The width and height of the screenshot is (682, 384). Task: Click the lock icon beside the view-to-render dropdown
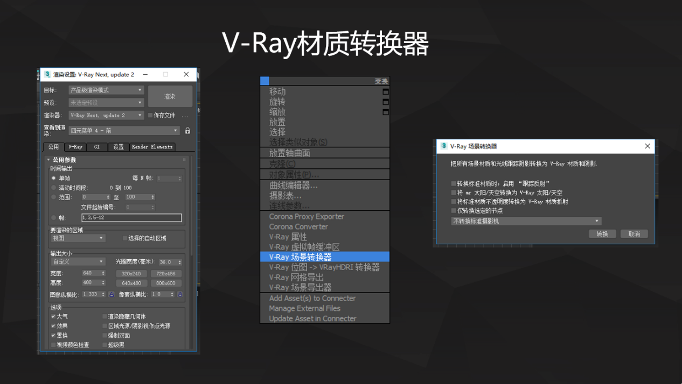click(x=187, y=131)
